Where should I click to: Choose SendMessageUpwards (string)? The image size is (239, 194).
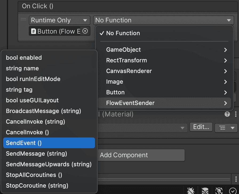coord(49,164)
